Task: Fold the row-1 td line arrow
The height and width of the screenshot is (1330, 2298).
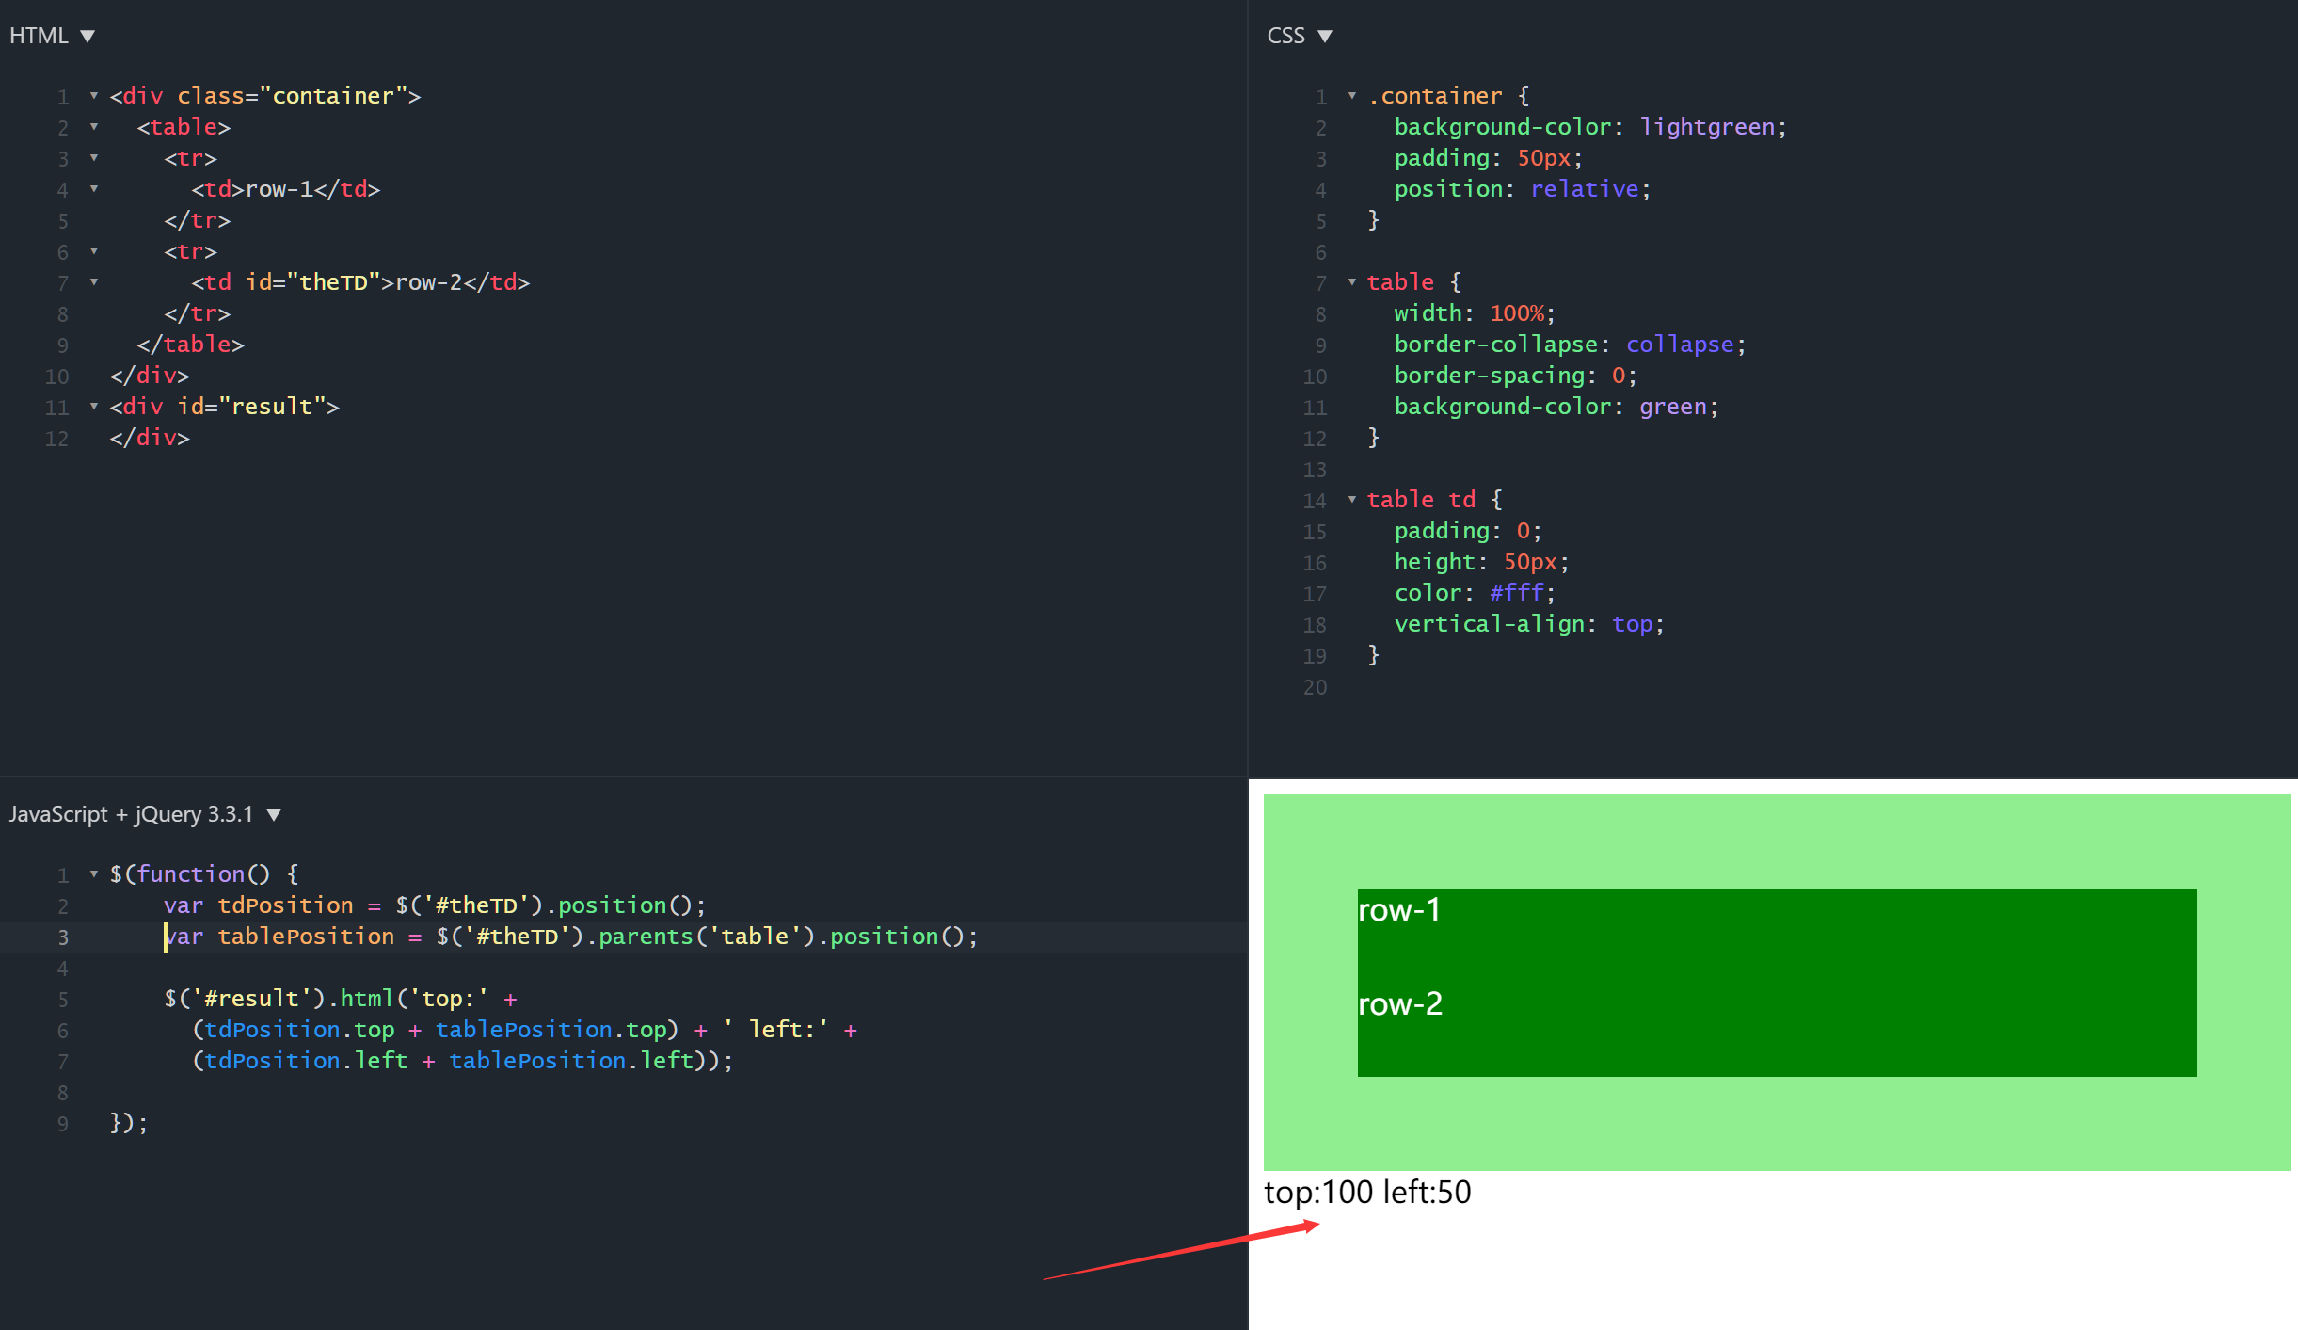Action: pos(94,189)
